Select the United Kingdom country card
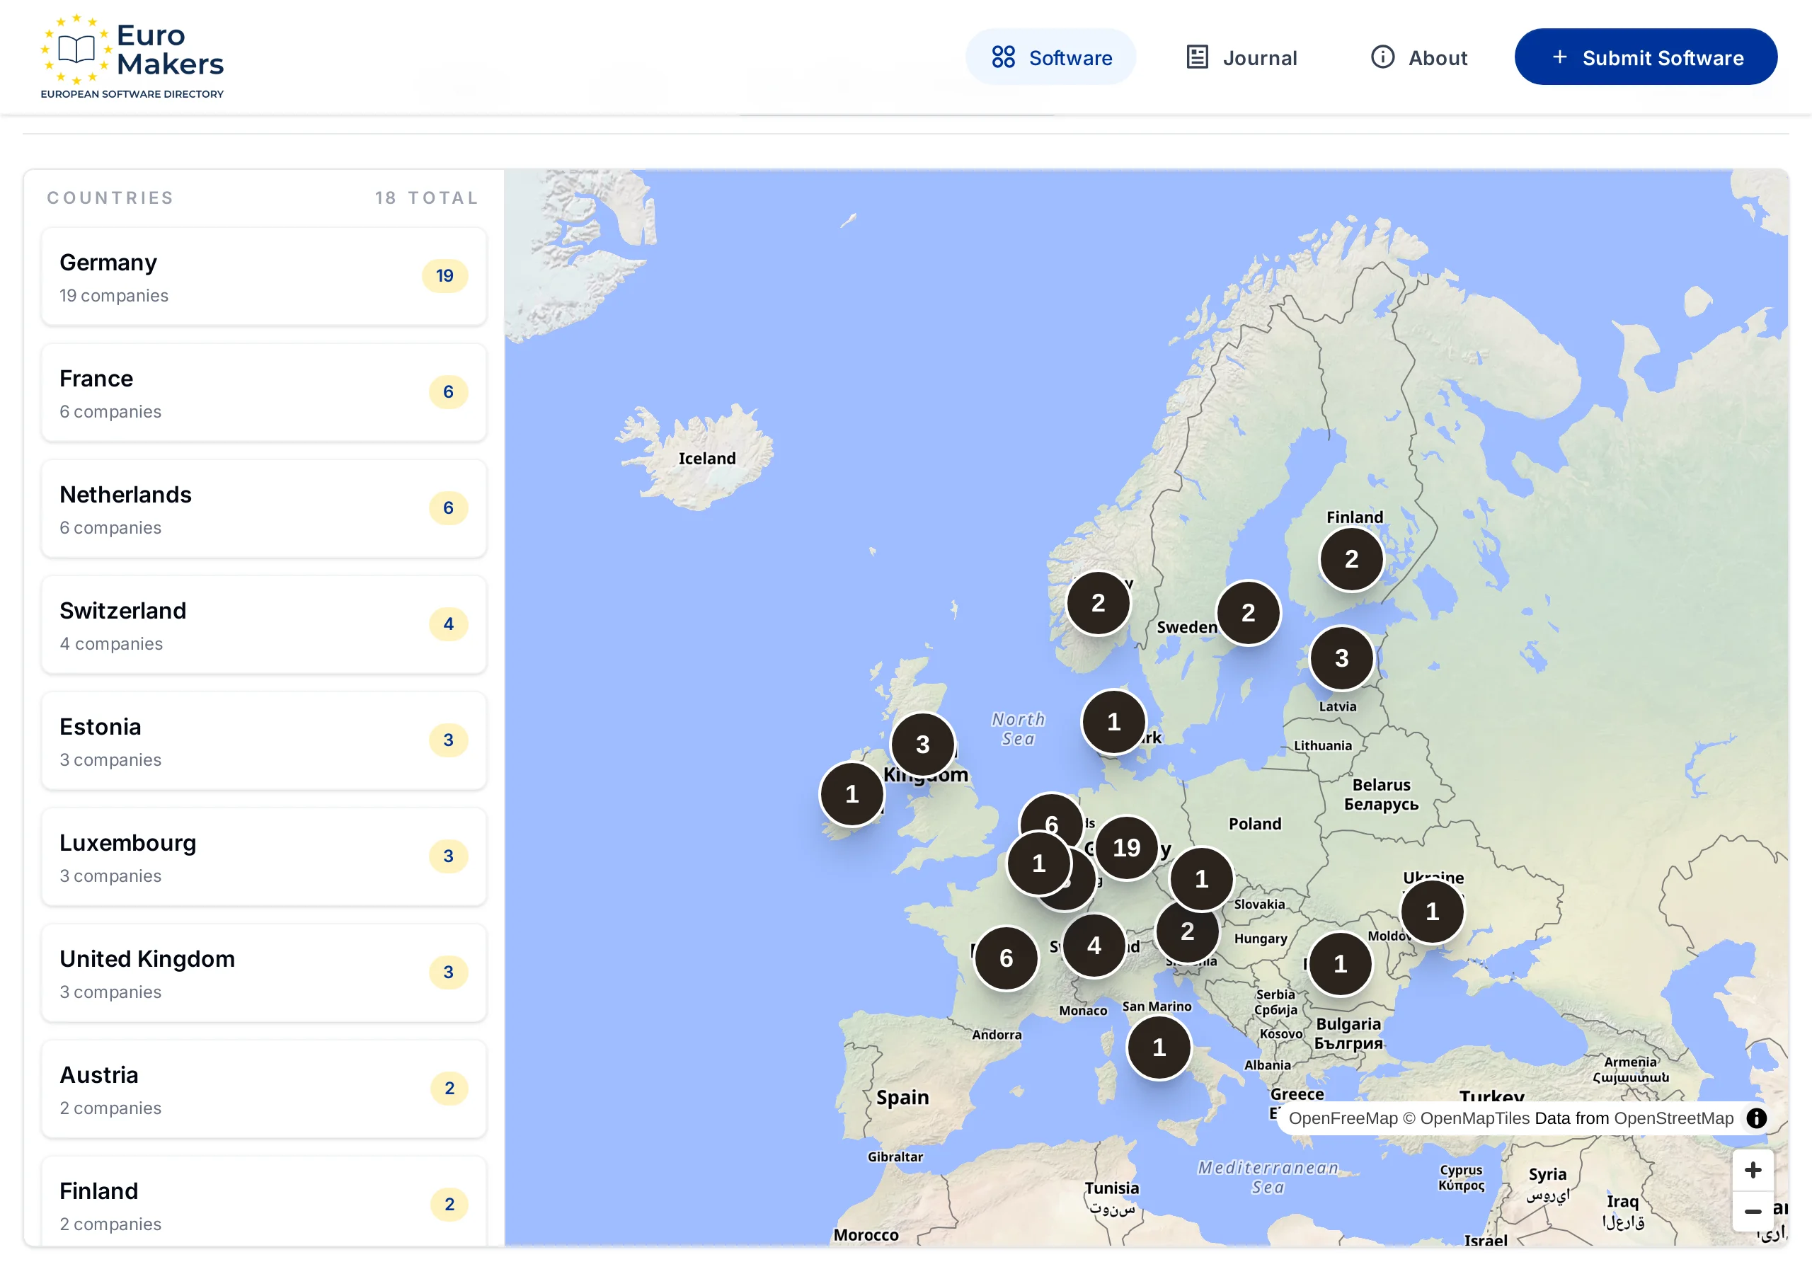 pos(263,973)
